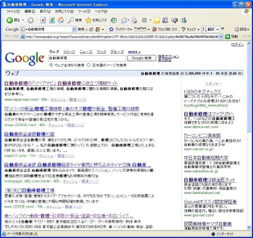This screenshot has width=253, height=238.
Task: Open the 中日本自動車短期大学 sponsor link
Action: 206,157
